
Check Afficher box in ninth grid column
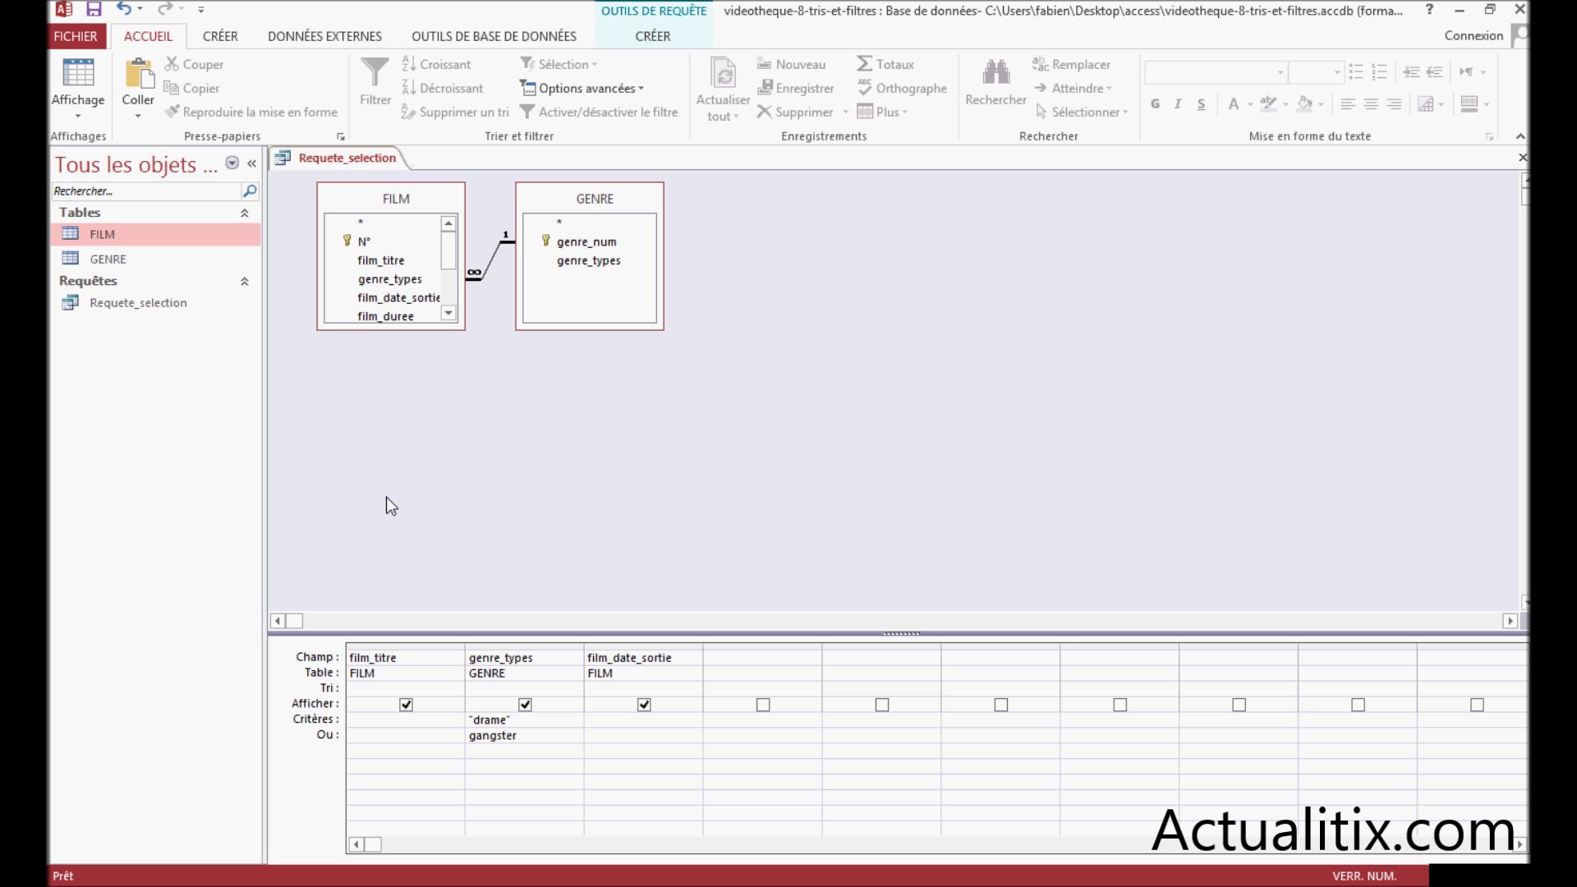[1359, 705]
